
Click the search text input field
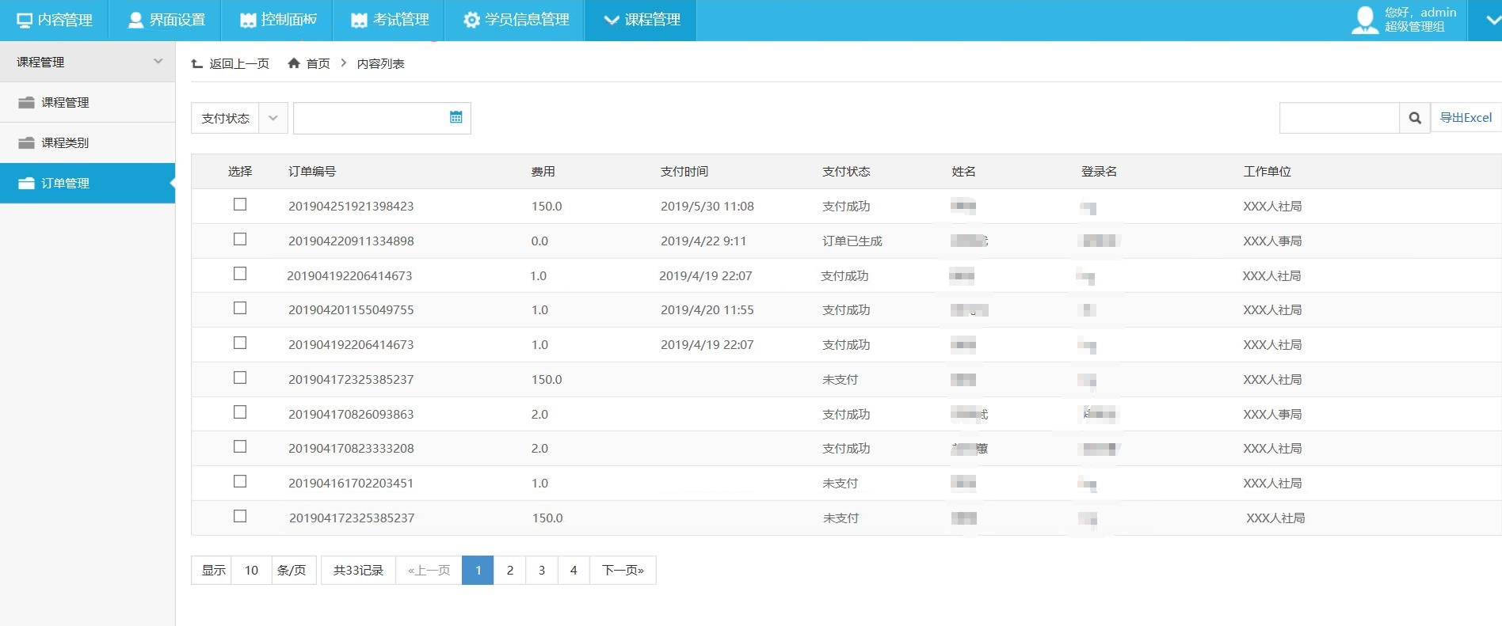1339,118
